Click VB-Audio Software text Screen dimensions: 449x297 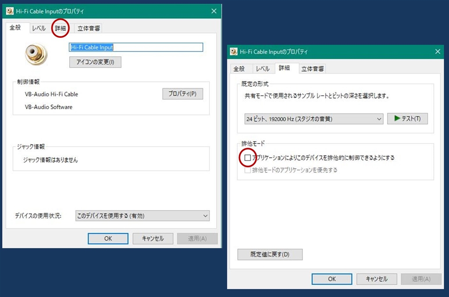click(49, 107)
